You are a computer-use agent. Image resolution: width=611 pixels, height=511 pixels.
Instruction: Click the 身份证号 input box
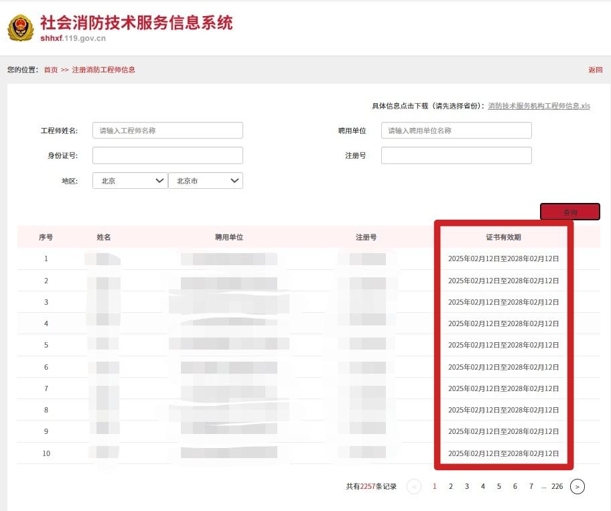(x=167, y=155)
